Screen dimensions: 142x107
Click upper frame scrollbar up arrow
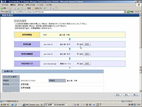tap(141, 15)
